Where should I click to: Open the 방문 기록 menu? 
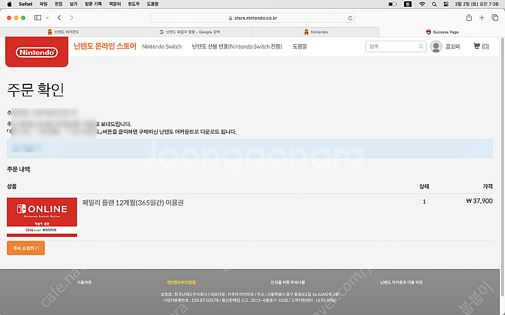93,4
